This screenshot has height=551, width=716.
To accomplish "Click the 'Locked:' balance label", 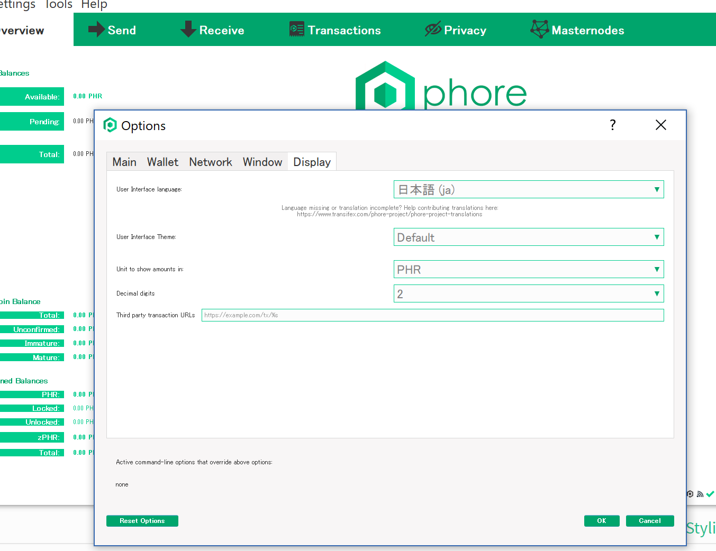I will 32,408.
